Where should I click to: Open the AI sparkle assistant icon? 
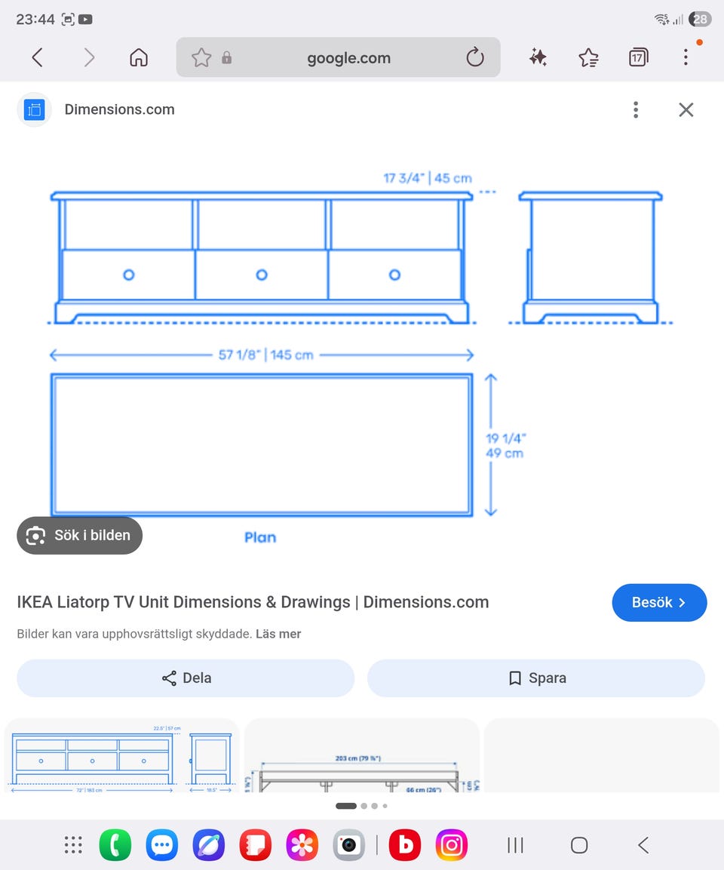click(538, 57)
